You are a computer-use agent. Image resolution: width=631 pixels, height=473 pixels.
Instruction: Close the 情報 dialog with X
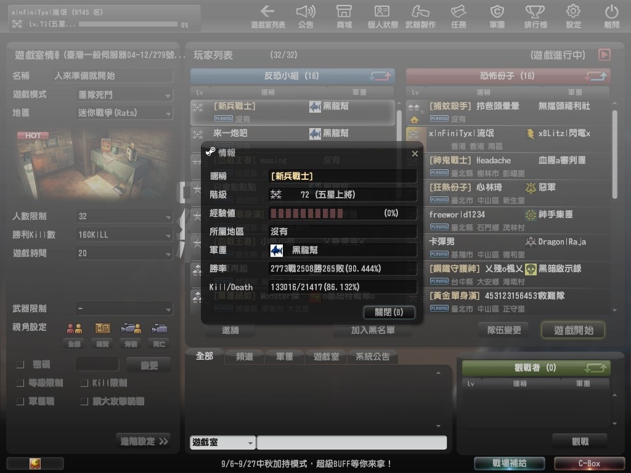415,153
